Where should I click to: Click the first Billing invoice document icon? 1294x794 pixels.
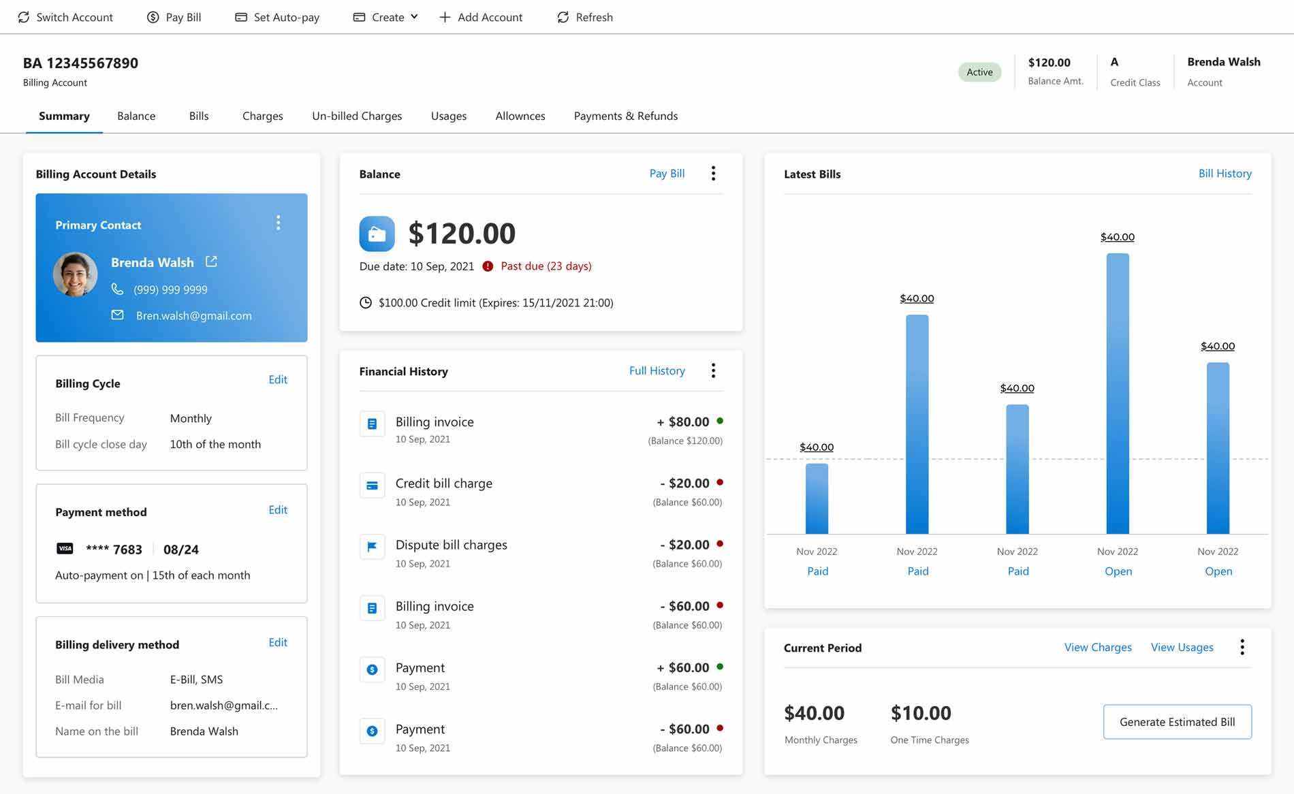point(372,424)
